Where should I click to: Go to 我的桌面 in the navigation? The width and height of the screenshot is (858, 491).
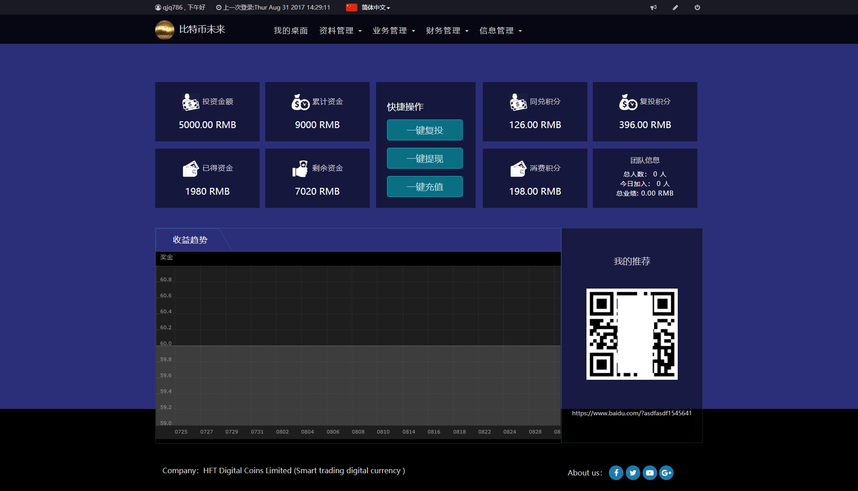(291, 31)
